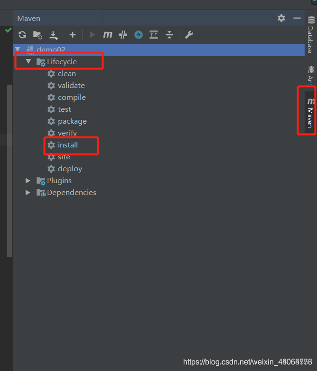Add Maven project with plus icon
This screenshot has height=371, width=317.
point(73,35)
